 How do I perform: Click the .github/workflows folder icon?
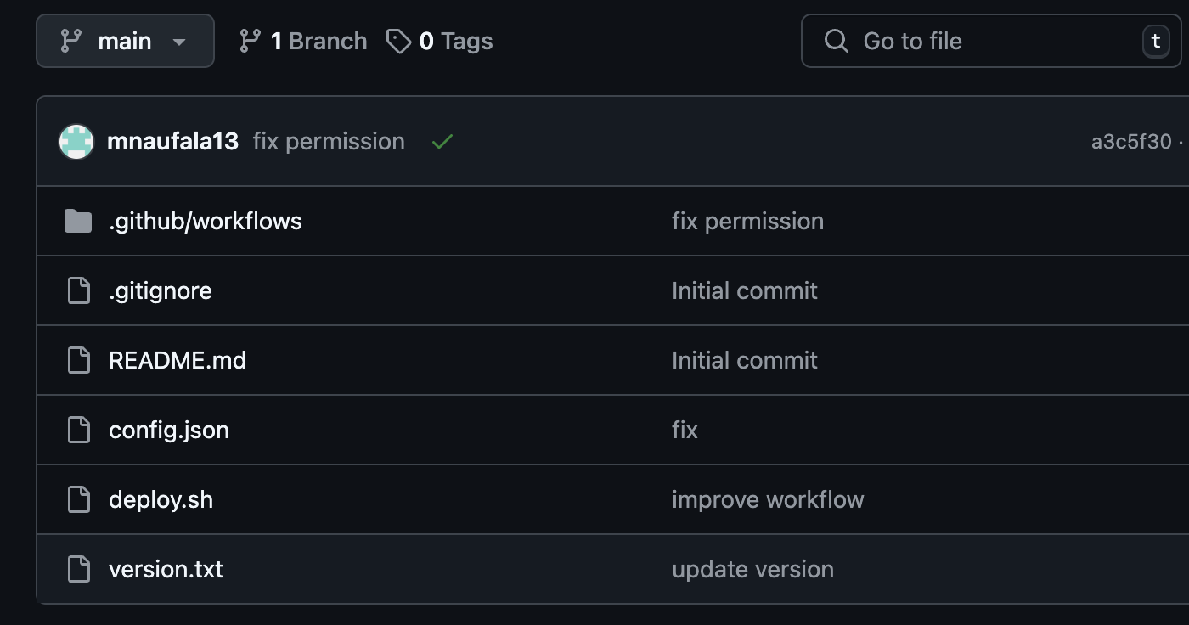[x=78, y=222]
